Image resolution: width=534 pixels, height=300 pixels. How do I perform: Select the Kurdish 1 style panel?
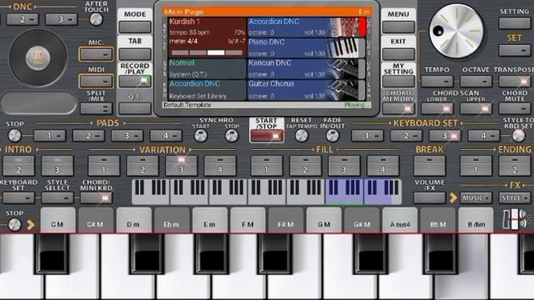click(207, 37)
